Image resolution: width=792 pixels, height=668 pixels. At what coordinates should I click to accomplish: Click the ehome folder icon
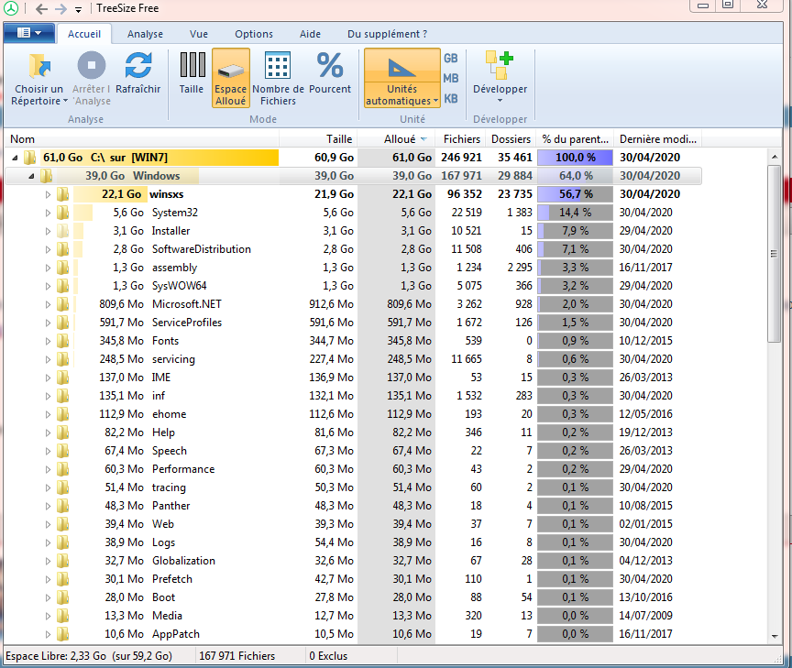point(62,414)
